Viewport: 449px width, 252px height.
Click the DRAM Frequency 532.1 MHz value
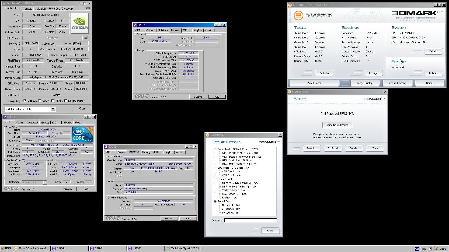(188, 53)
